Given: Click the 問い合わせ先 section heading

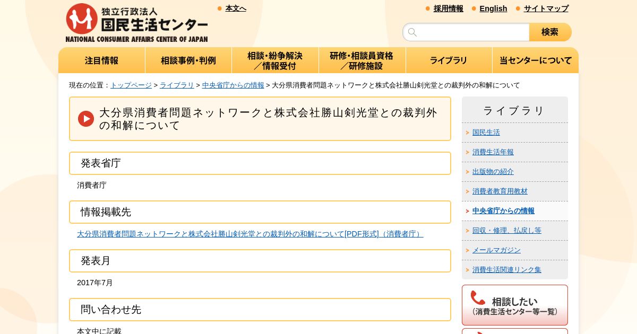Looking at the screenshot, I should click(260, 310).
